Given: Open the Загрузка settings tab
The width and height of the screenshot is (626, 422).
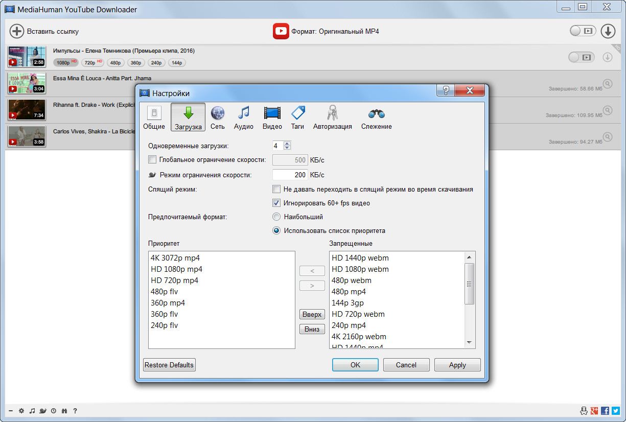Looking at the screenshot, I should click(x=188, y=118).
